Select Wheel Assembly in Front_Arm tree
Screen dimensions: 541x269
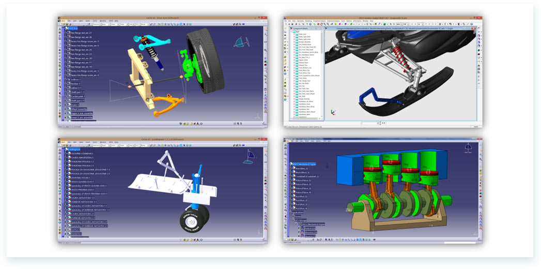point(79,109)
